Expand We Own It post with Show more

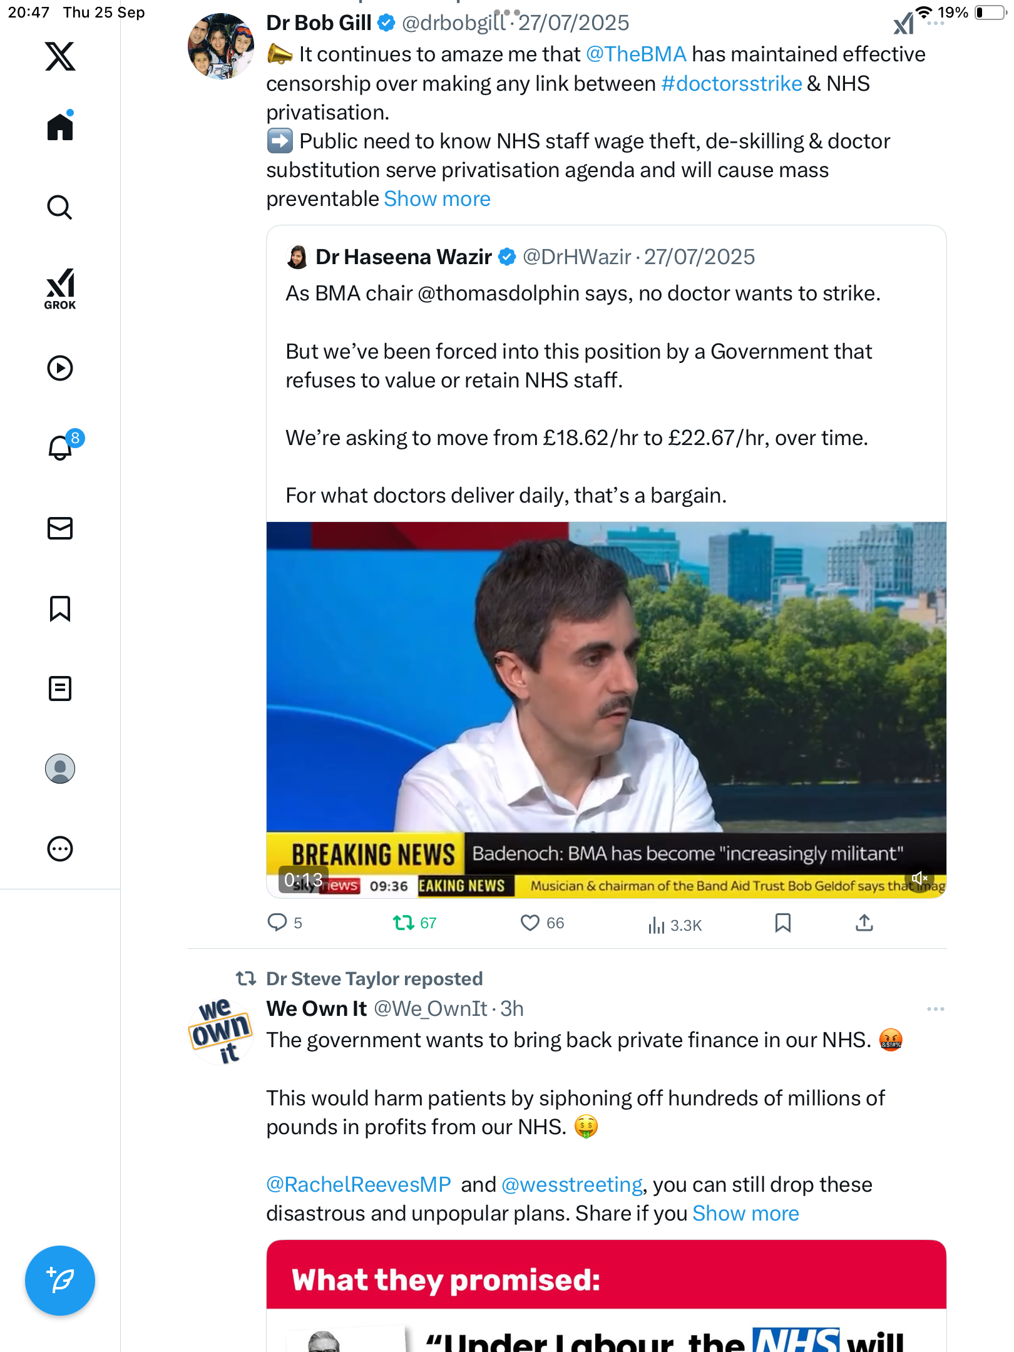point(745,1214)
